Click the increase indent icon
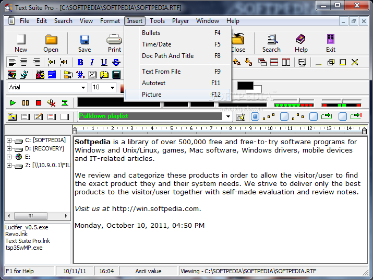Viewport: 373px width, 280px height. (x=64, y=62)
